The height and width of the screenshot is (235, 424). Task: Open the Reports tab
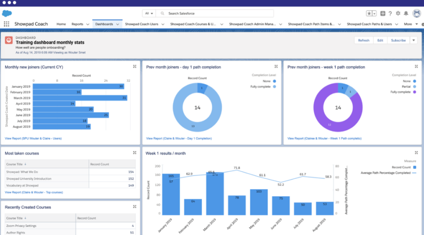(77, 24)
